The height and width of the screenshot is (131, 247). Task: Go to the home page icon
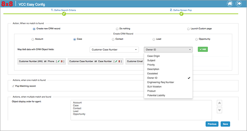coord(230,4)
